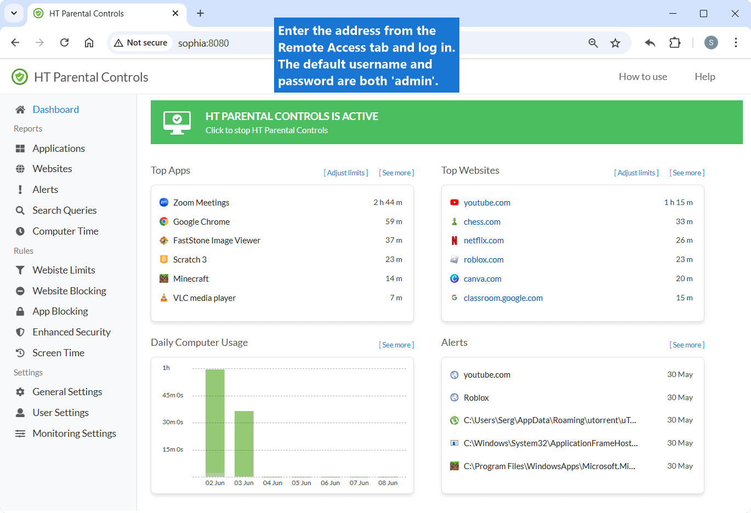This screenshot has width=751, height=513.
Task: Click See more for Top Apps
Action: tap(396, 173)
